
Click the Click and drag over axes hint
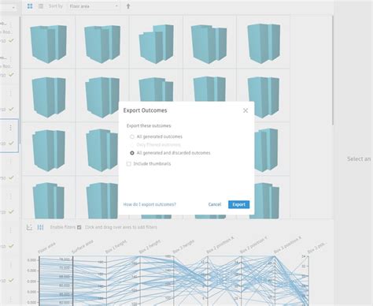tap(121, 227)
